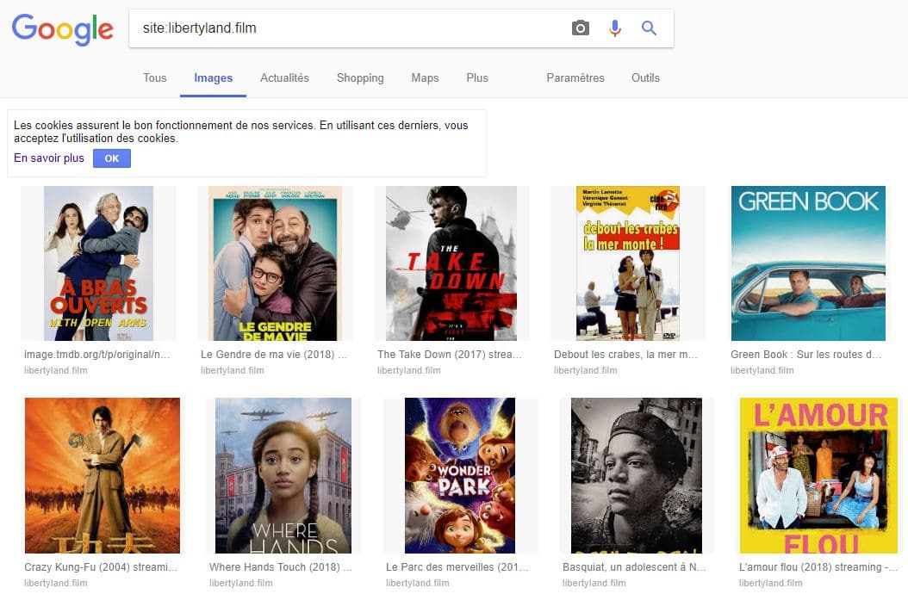Select the Images tab
The height and width of the screenshot is (594, 908).
click(x=213, y=78)
